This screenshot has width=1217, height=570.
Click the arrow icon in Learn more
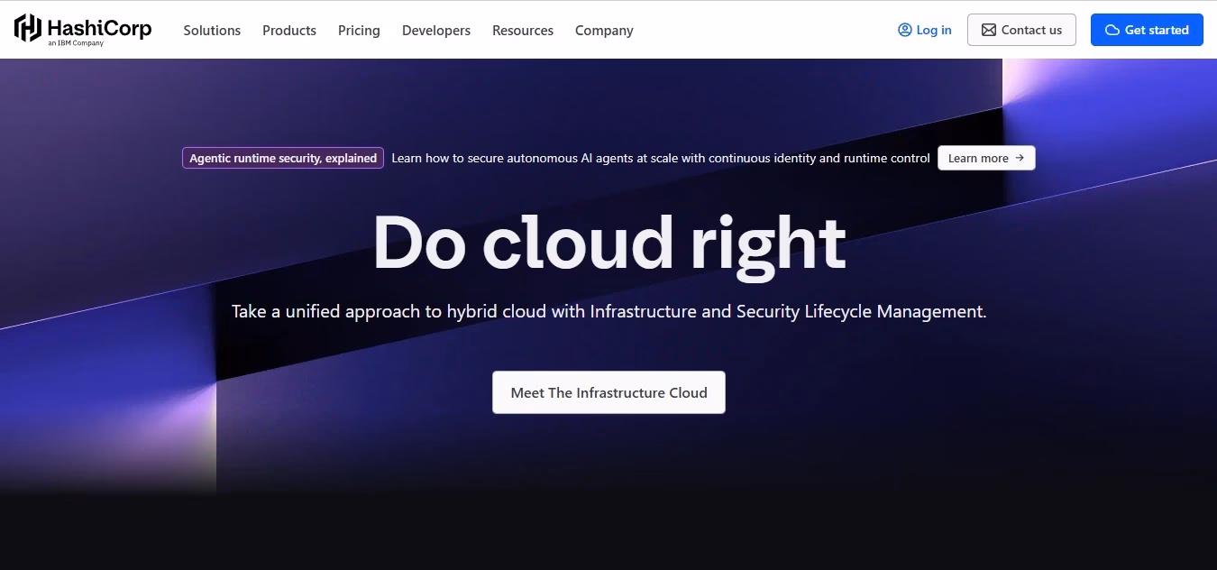1020,158
